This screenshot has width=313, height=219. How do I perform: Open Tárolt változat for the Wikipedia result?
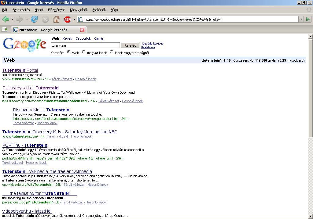pyautogui.click(x=74, y=185)
